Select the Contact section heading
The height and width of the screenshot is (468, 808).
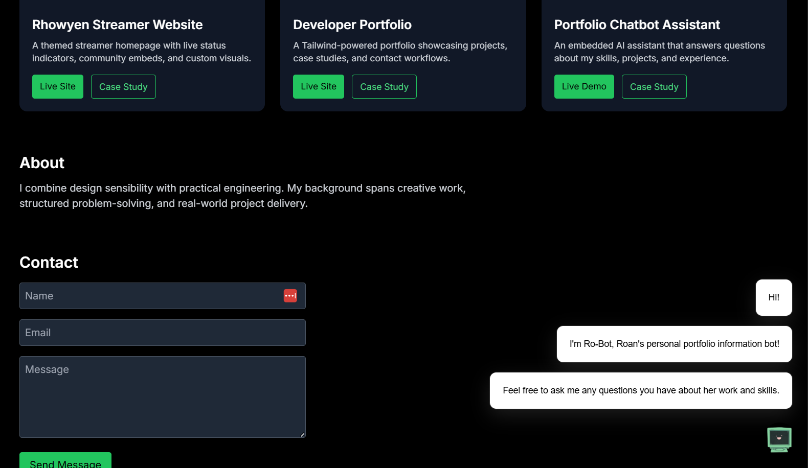(49, 262)
